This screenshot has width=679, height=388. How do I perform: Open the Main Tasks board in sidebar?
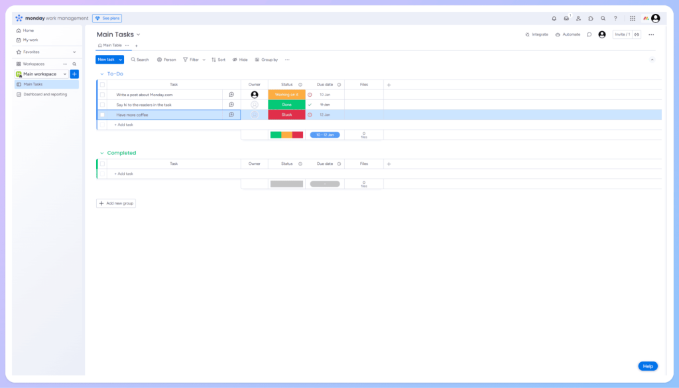pos(47,84)
